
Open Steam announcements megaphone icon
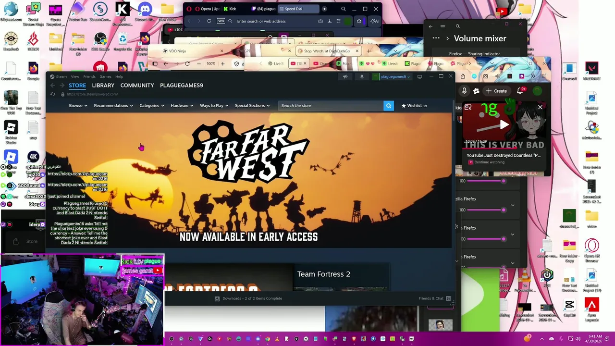(x=345, y=76)
